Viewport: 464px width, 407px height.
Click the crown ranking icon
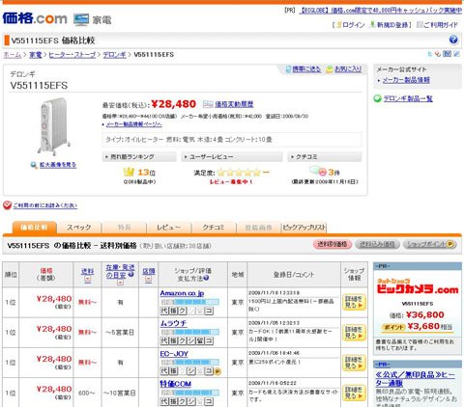tap(129, 172)
